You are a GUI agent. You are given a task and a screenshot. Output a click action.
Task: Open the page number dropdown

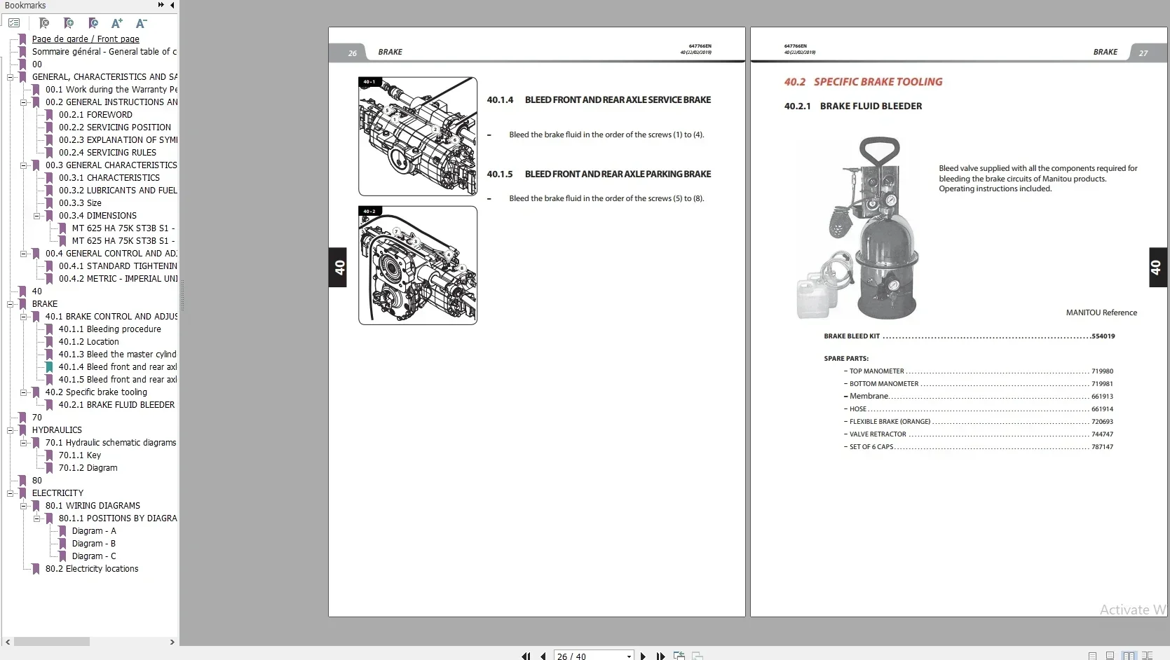pyautogui.click(x=629, y=656)
